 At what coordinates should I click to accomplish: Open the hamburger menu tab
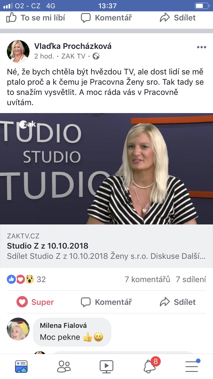pyautogui.click(x=192, y=366)
